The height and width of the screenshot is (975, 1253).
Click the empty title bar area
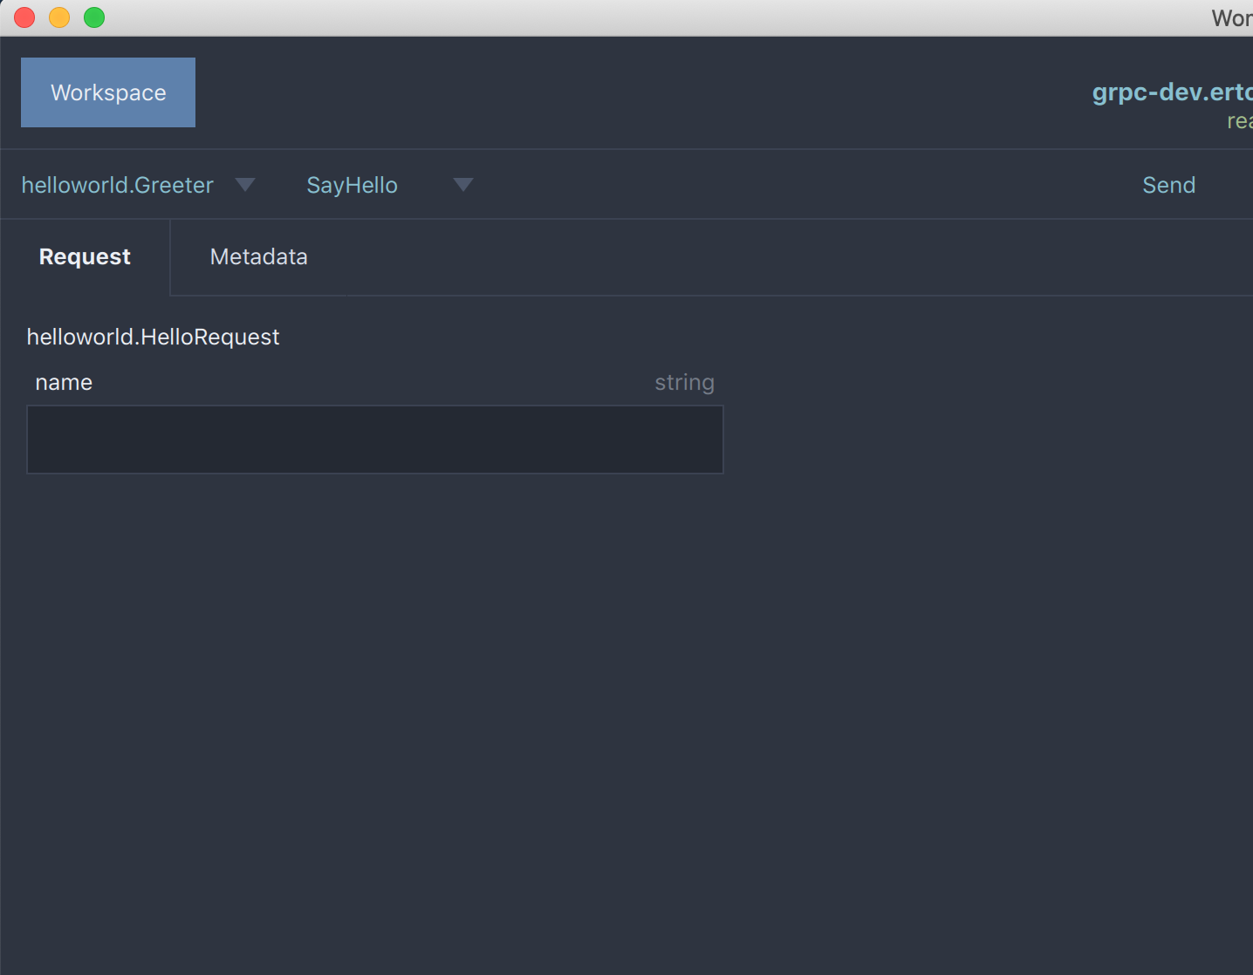pos(611,17)
